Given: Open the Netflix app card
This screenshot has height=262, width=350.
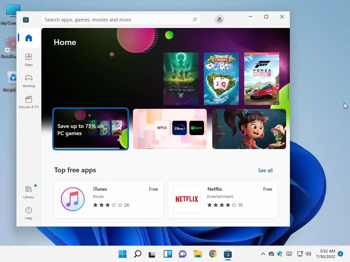Looking at the screenshot, I should [x=223, y=199].
